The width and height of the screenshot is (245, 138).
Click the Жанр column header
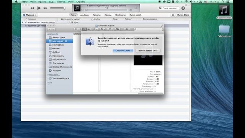pos(115,19)
